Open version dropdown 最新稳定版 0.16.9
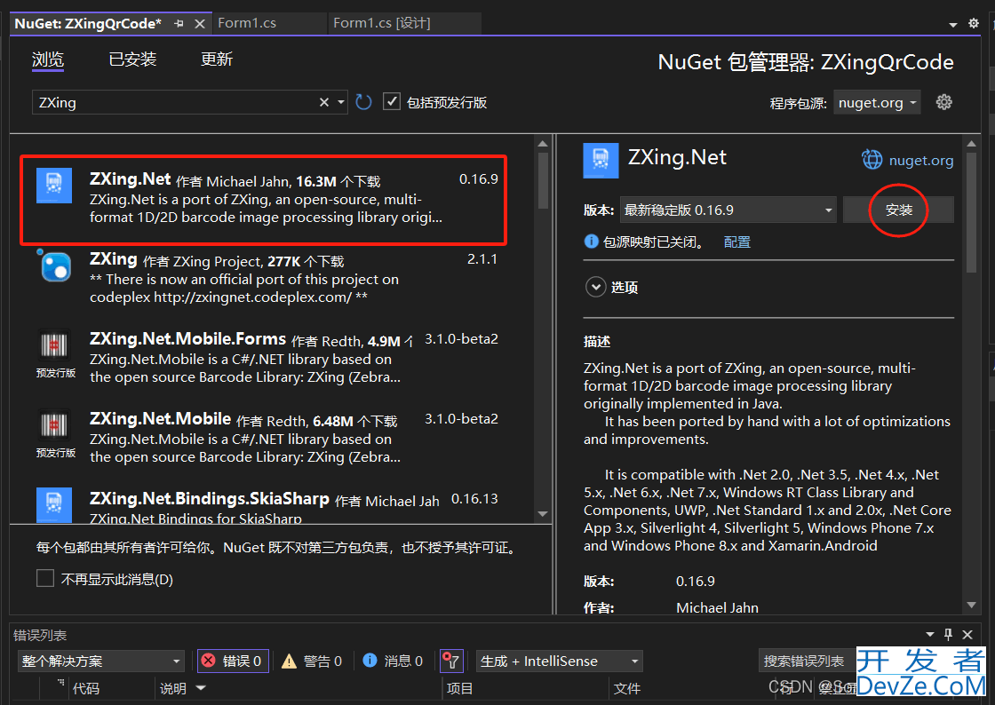This screenshot has height=705, width=995. tap(728, 210)
